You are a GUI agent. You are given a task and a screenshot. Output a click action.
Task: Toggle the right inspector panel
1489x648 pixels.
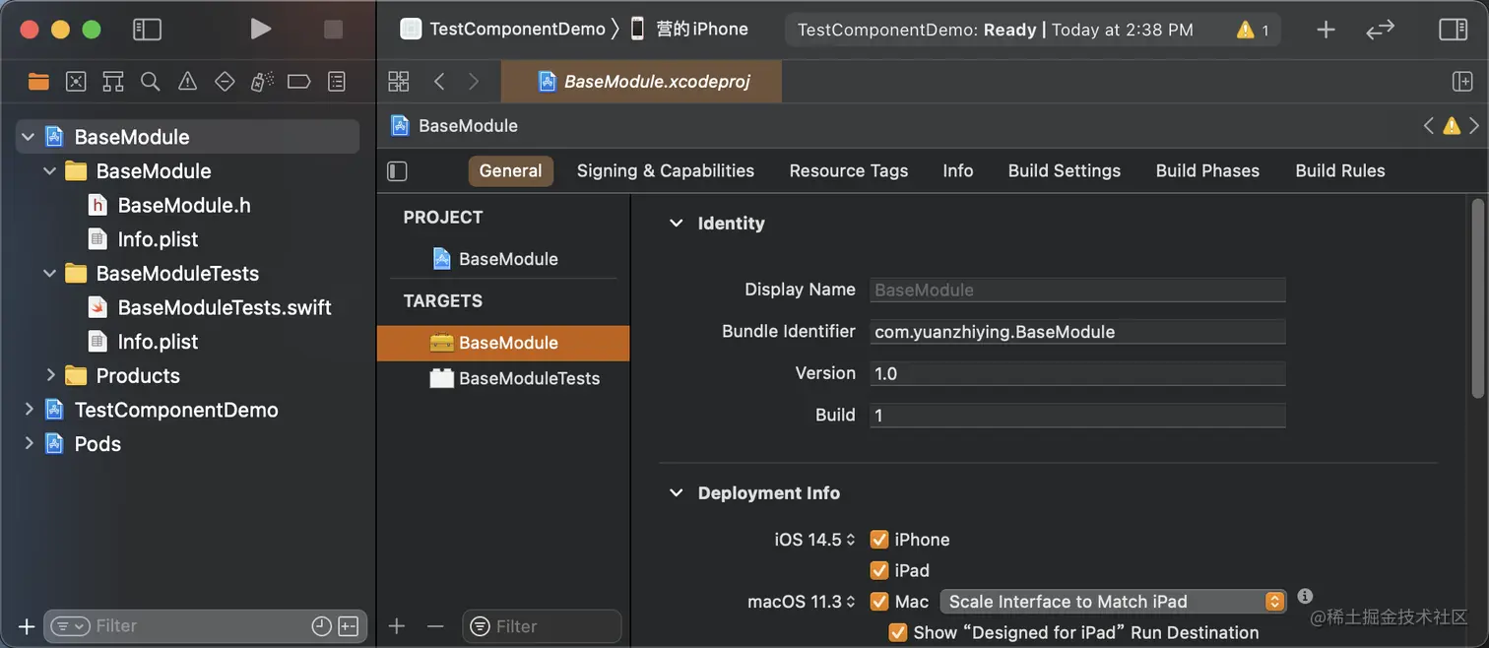tap(1453, 30)
